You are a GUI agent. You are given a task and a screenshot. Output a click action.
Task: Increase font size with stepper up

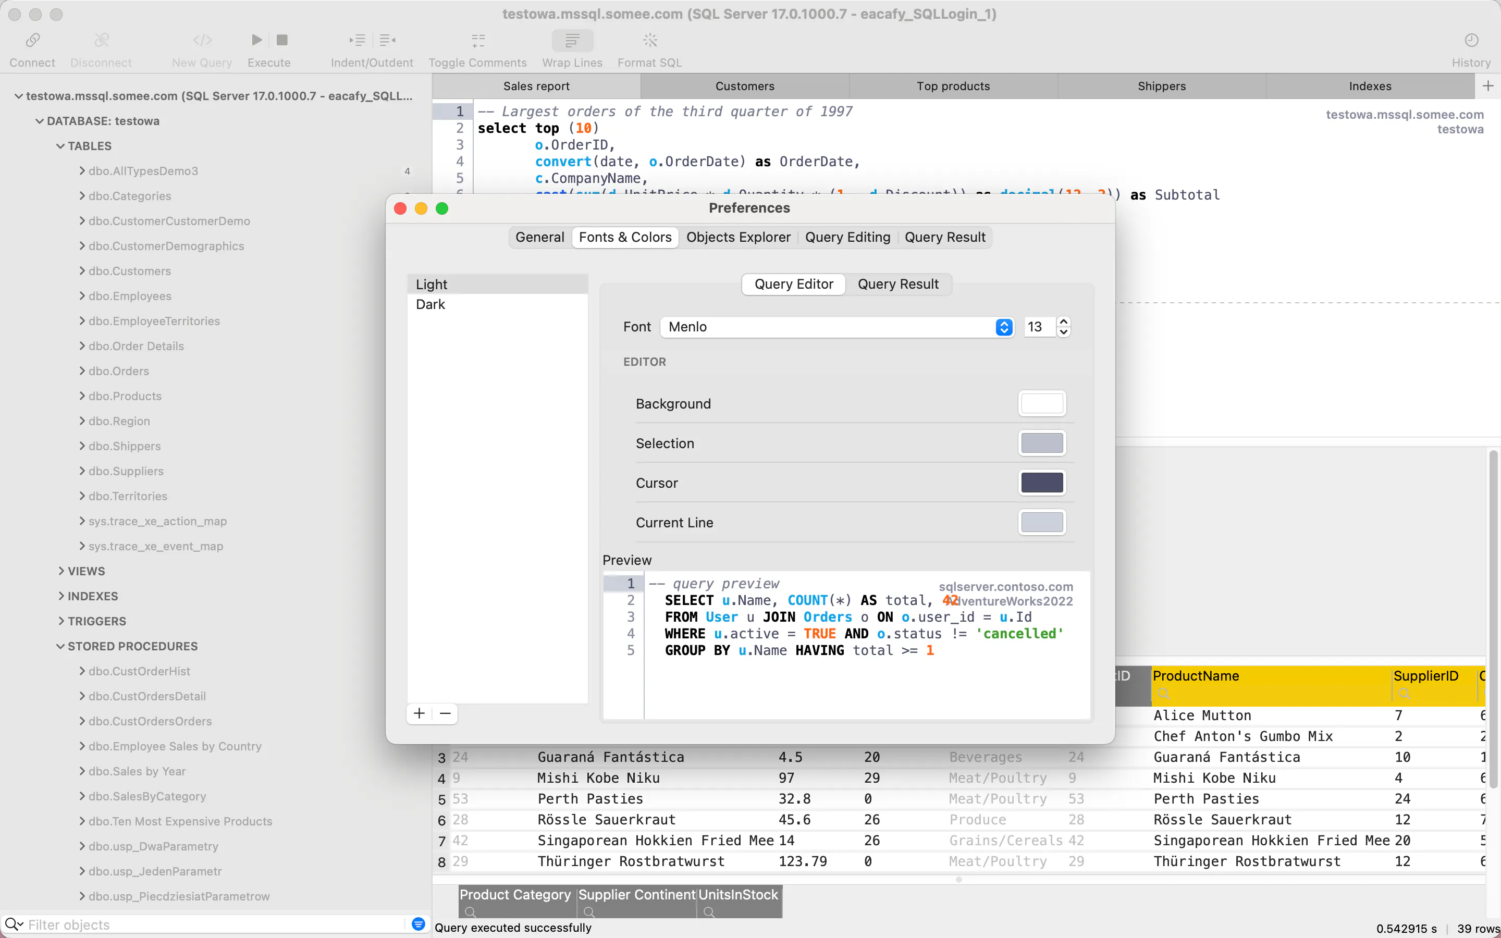pos(1064,322)
